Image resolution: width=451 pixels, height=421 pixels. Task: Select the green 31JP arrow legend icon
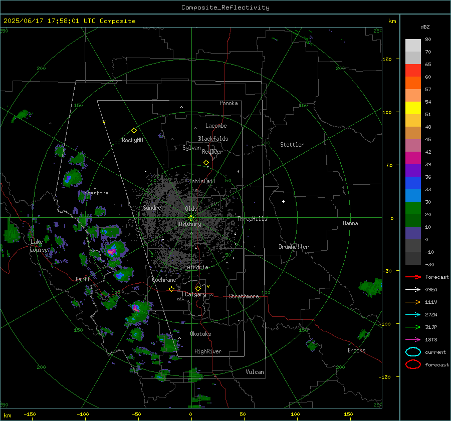413,327
